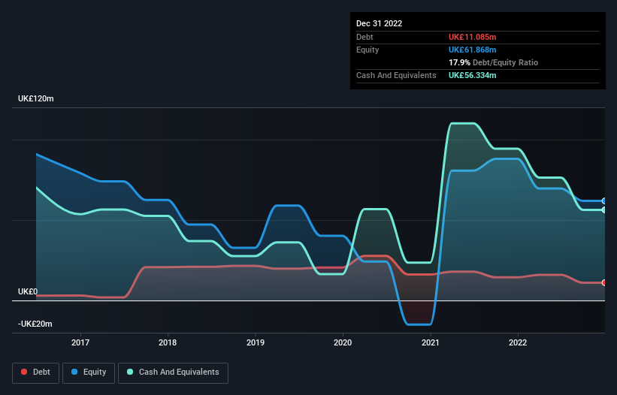
Task: Click the Dec 31 2022 tooltip date
Action: pos(380,23)
